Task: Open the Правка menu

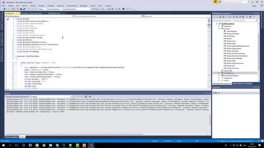Action: pyautogui.click(x=11, y=6)
